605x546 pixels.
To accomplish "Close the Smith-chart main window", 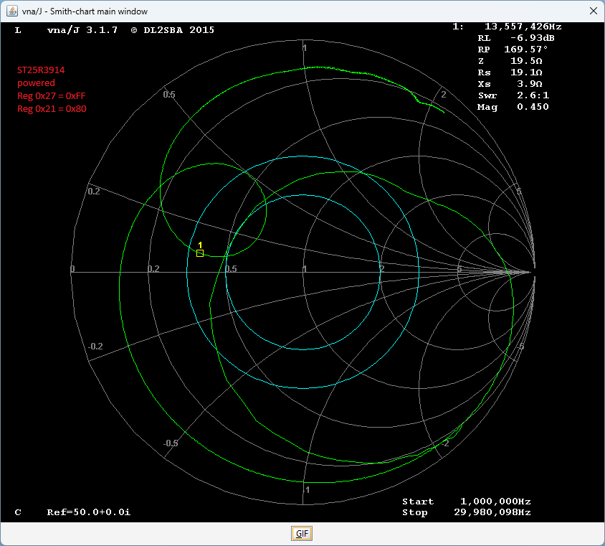I will point(594,11).
